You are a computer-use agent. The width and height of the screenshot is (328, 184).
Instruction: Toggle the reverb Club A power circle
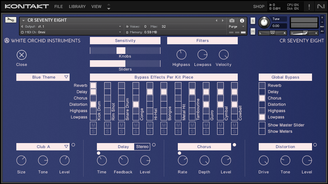[x=73, y=145]
